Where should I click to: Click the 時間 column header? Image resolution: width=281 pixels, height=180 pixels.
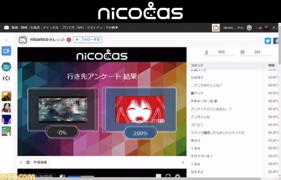tap(271, 65)
